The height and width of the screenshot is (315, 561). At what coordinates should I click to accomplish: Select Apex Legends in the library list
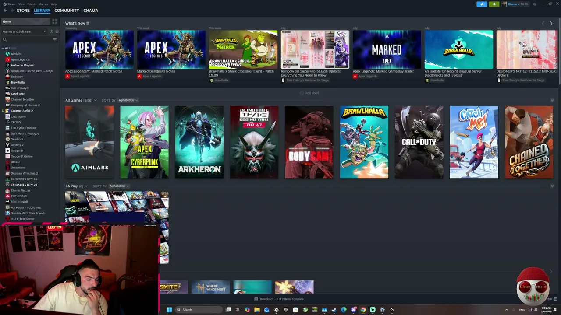20,59
